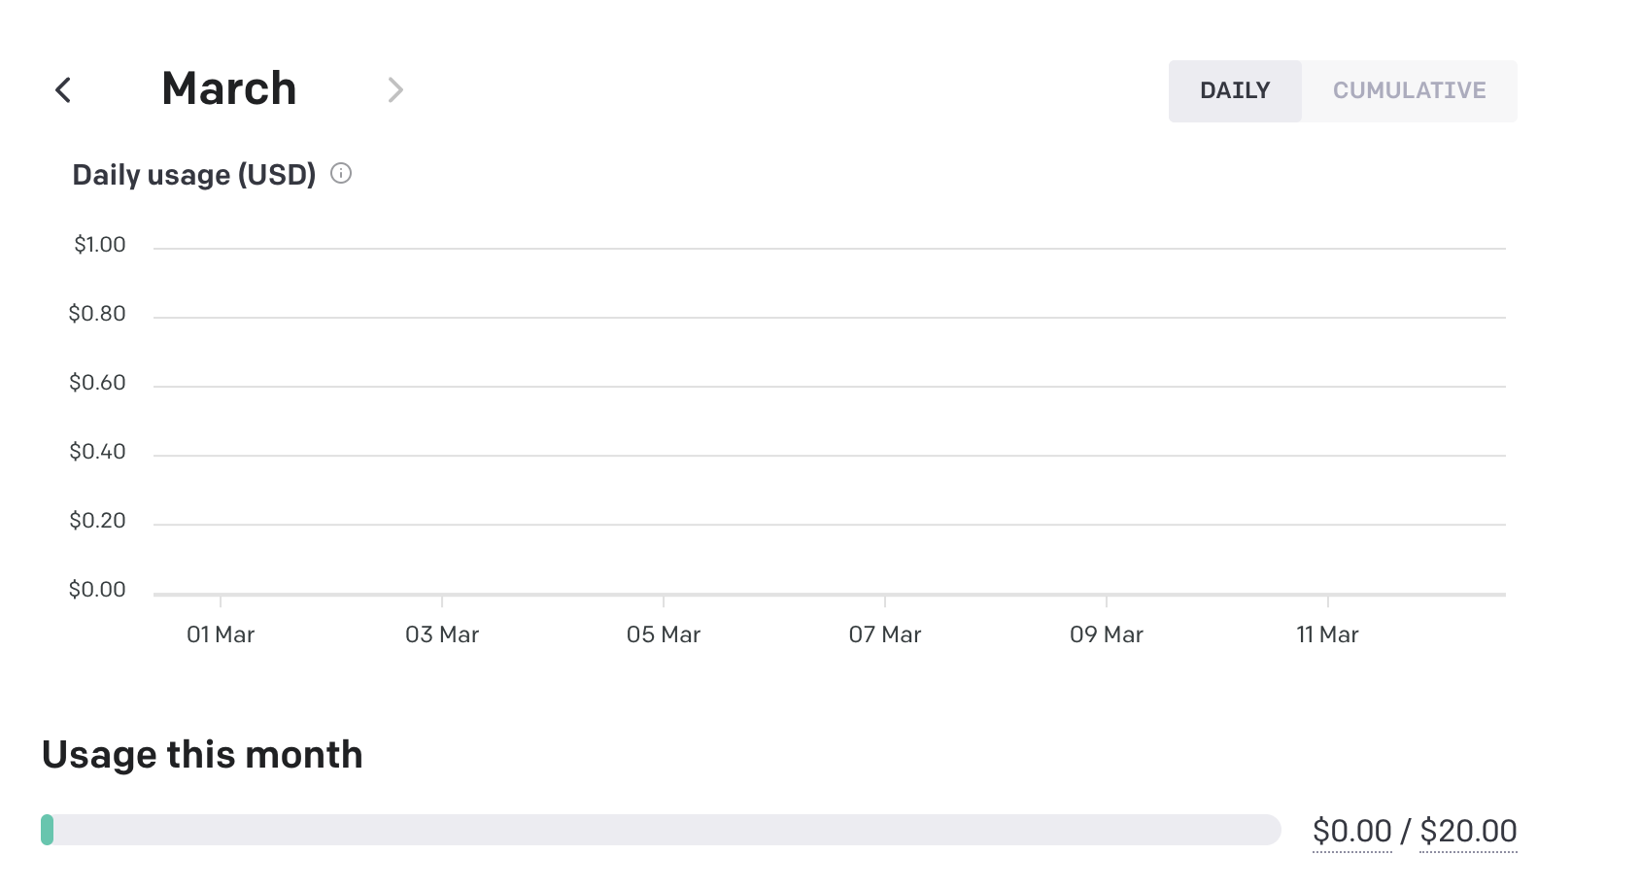This screenshot has height=890, width=1640.
Task: Click the Usage this month heading
Action: [202, 755]
